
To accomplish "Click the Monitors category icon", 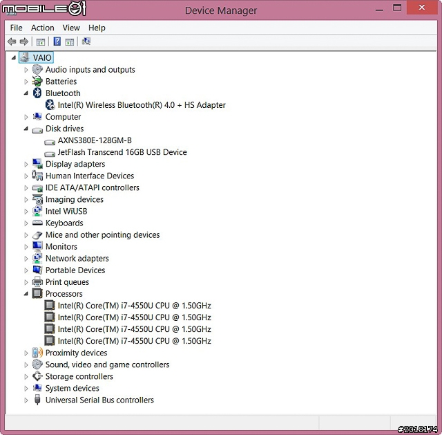I will coord(37,246).
